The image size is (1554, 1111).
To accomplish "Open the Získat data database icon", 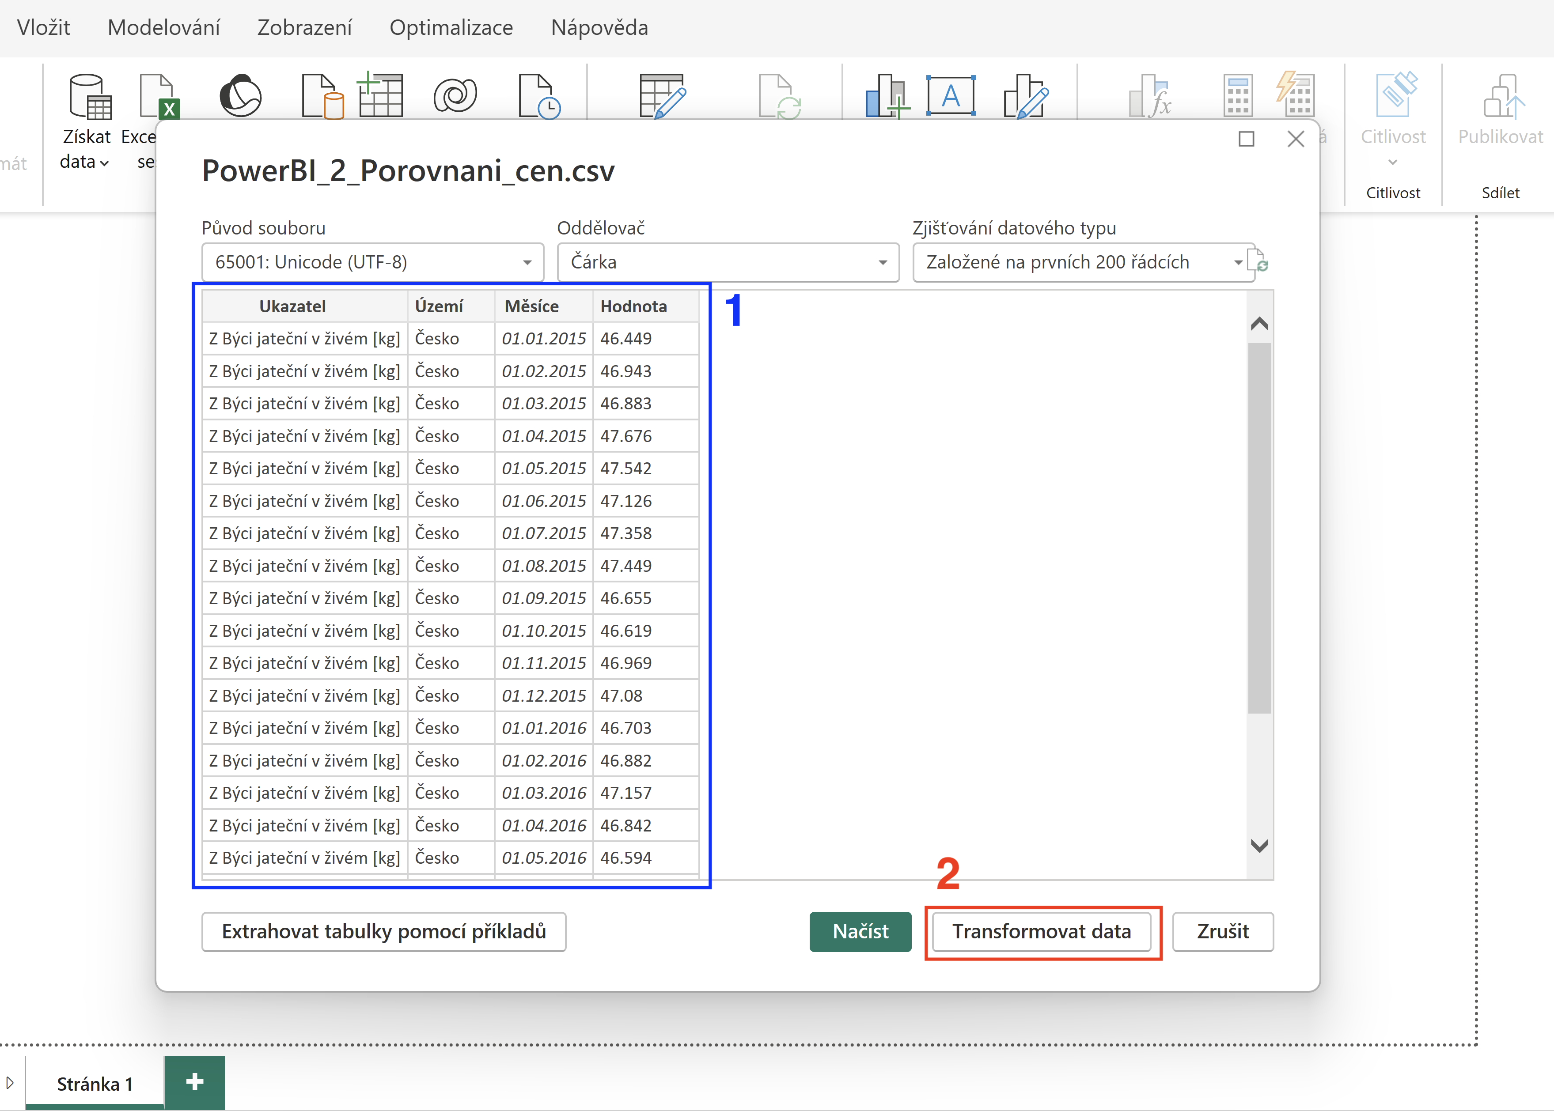I will click(90, 96).
